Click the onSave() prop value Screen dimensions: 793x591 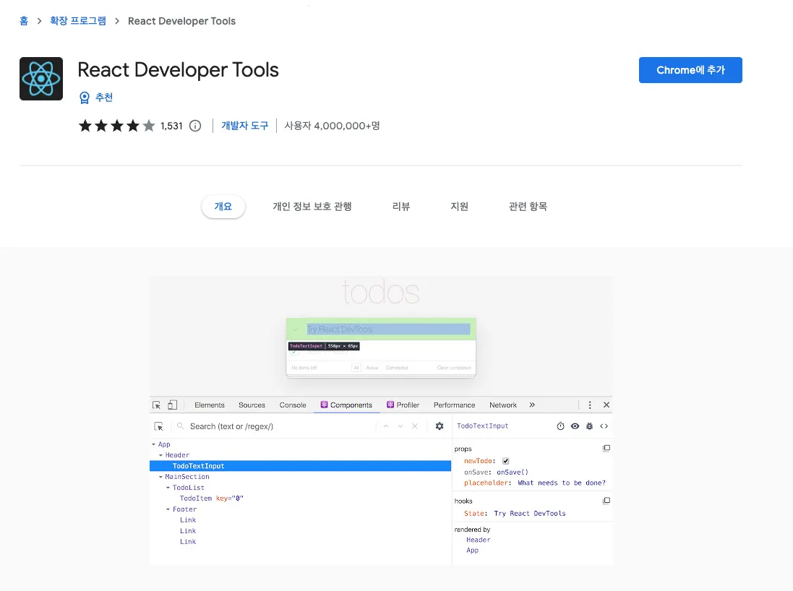(x=513, y=473)
